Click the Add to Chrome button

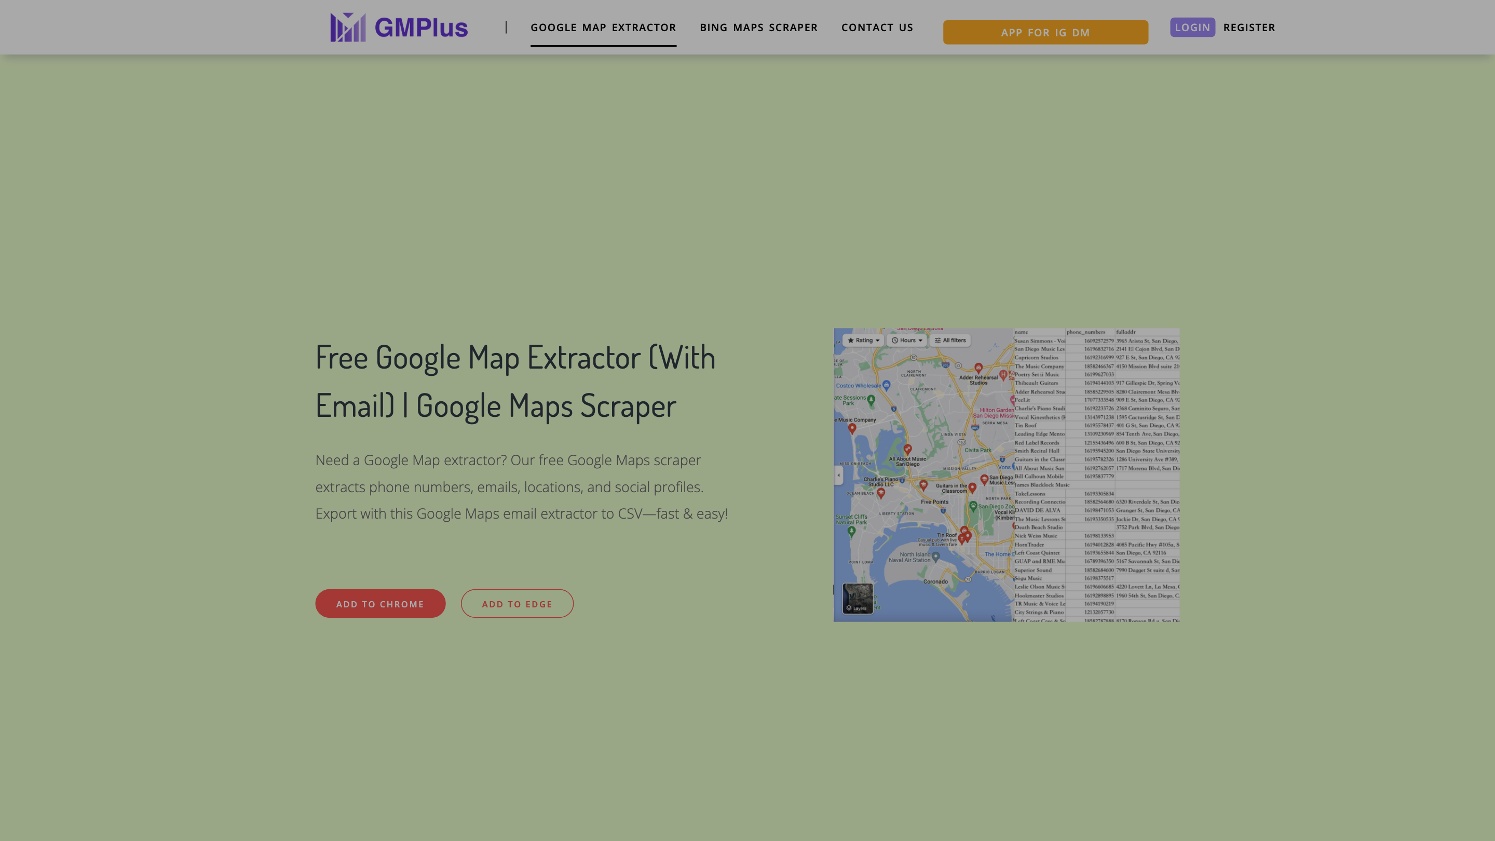[x=380, y=604]
